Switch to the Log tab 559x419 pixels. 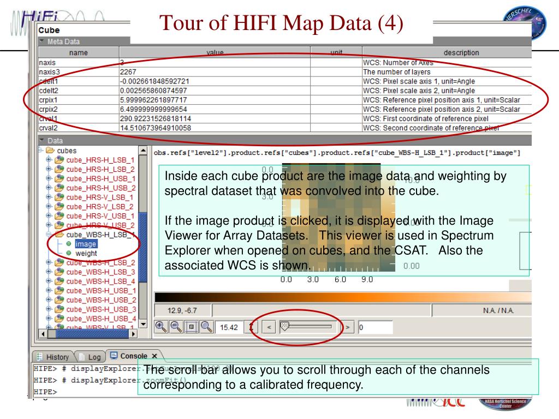pos(90,357)
